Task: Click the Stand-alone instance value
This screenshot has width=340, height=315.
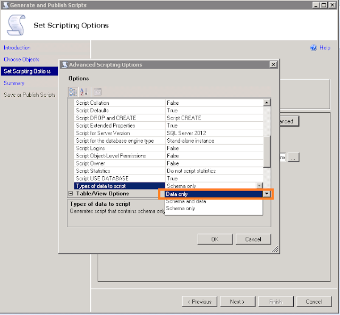Action: coord(190,140)
